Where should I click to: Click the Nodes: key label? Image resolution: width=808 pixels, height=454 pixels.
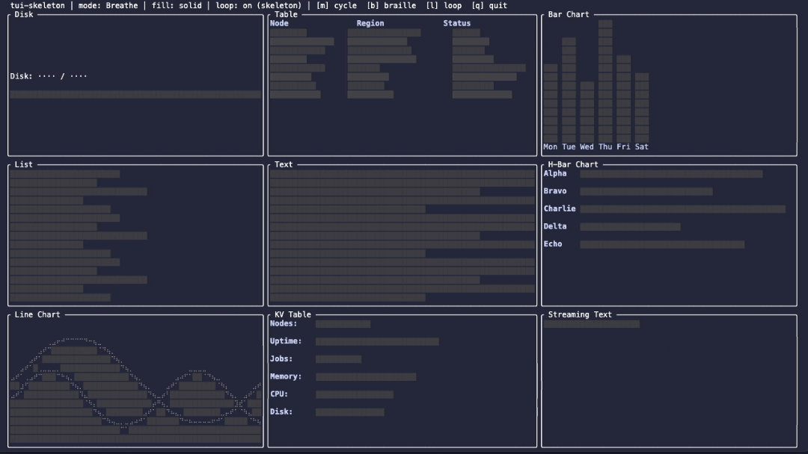tap(284, 324)
